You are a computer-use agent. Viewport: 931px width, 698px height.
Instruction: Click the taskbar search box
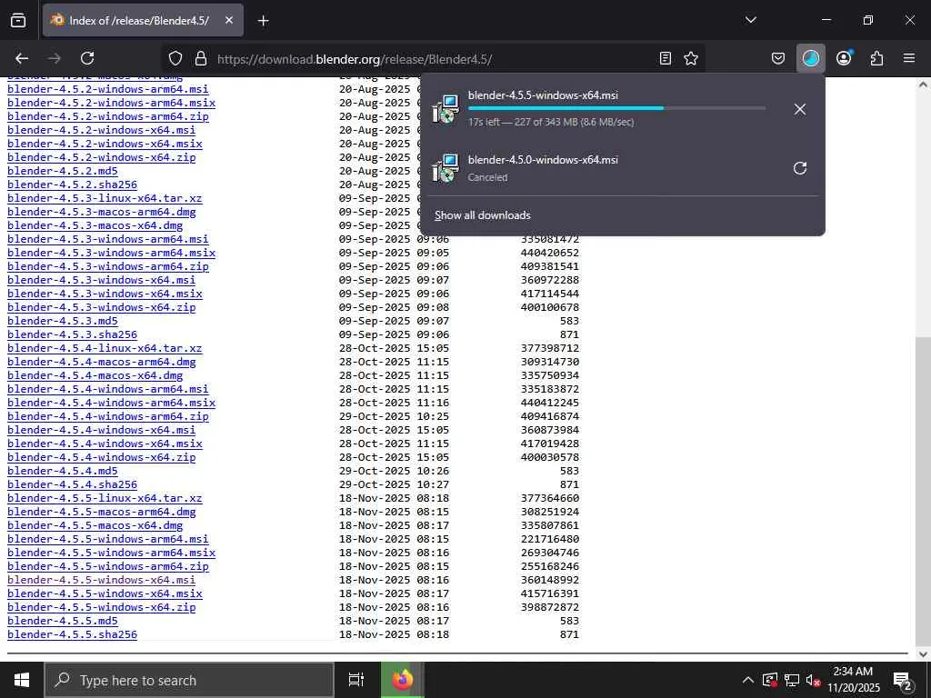189,680
